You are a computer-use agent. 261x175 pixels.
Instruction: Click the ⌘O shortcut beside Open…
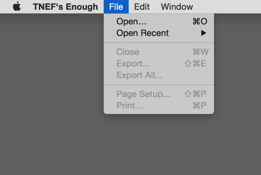(x=200, y=21)
